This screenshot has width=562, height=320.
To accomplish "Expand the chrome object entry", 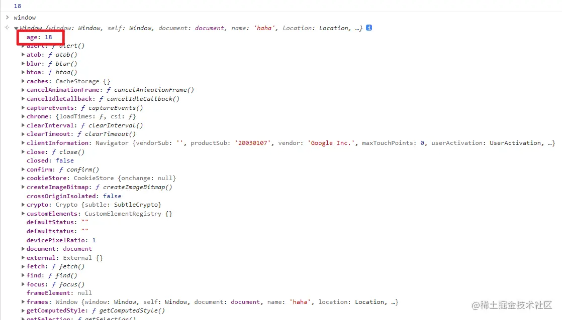I will pyautogui.click(x=23, y=116).
